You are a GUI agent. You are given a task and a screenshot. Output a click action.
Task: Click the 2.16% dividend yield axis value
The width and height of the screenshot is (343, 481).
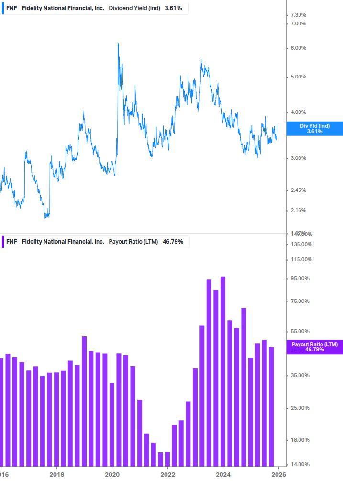298,211
